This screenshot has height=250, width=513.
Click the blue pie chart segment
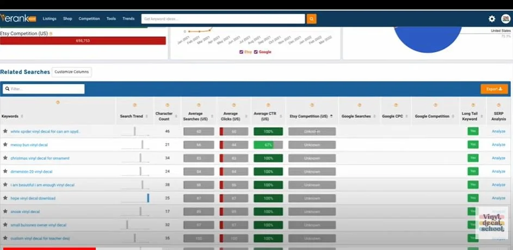[427, 39]
